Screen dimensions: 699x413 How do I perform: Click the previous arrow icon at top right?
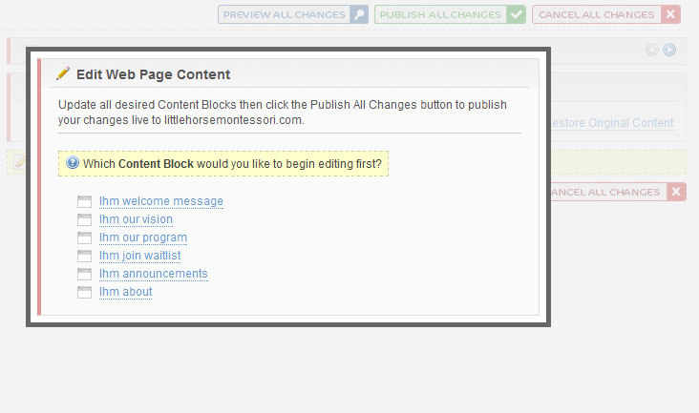pyautogui.click(x=652, y=50)
